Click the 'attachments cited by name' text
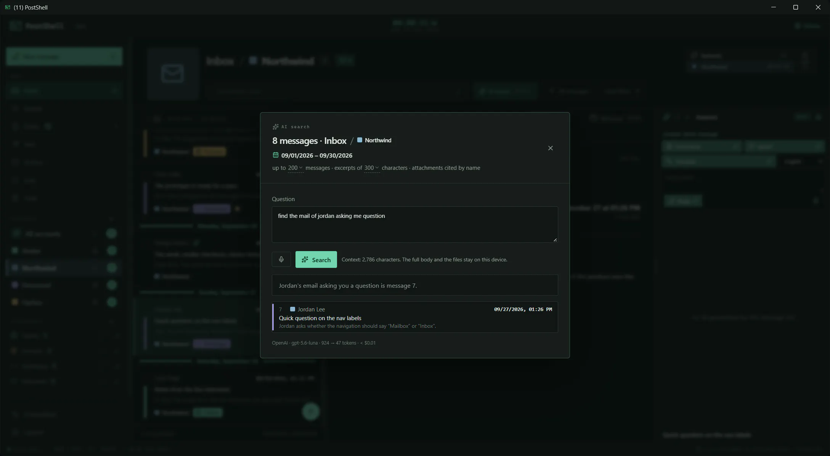 tap(446, 168)
